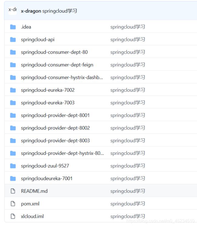Screen dimensions: 197x226
Task: Click the springcloud-provider-dept-hystrix-80... folder icon
Action: [13, 153]
